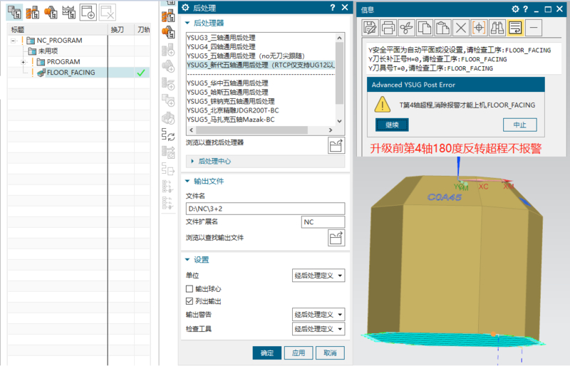The width and height of the screenshot is (570, 366).
Task: Browse for output file folder icon
Action: click(336, 238)
